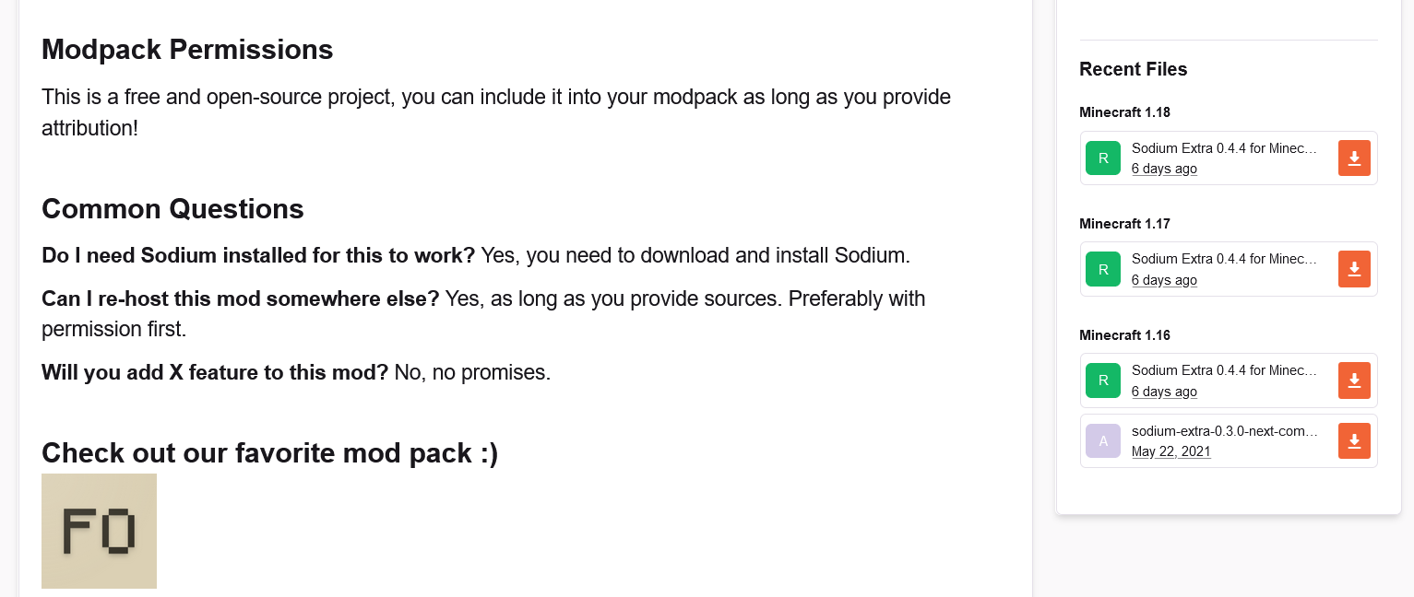Click the purple A alpha badge
The image size is (1414, 597).
click(x=1103, y=441)
